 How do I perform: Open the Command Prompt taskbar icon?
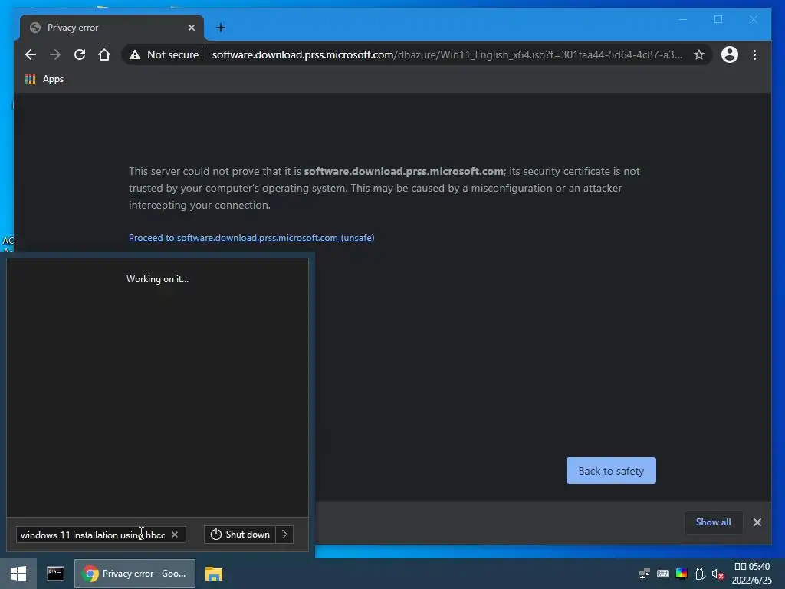coord(55,574)
